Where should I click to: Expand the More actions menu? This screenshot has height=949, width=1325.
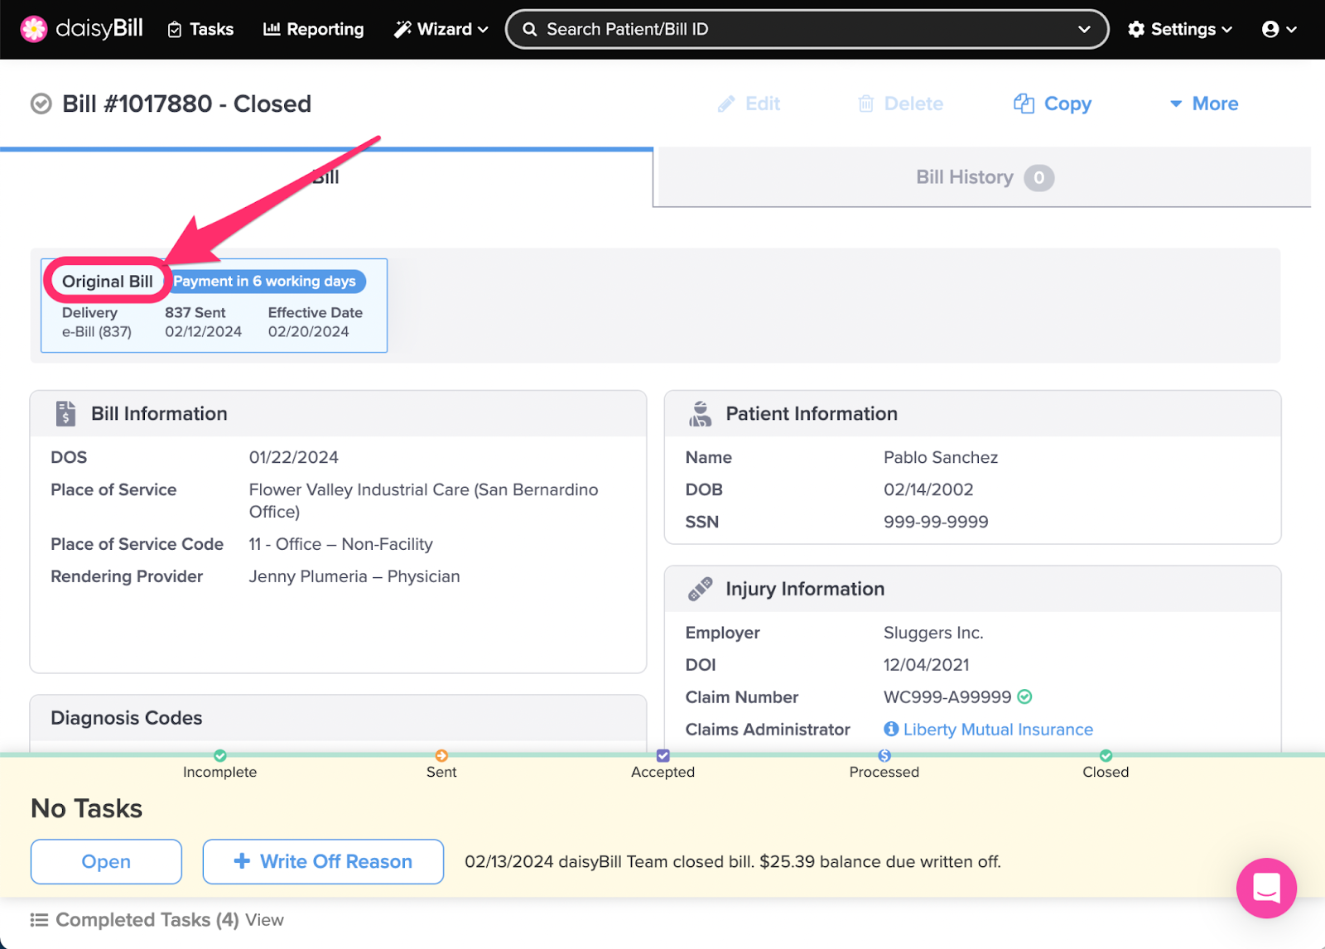coord(1204,104)
